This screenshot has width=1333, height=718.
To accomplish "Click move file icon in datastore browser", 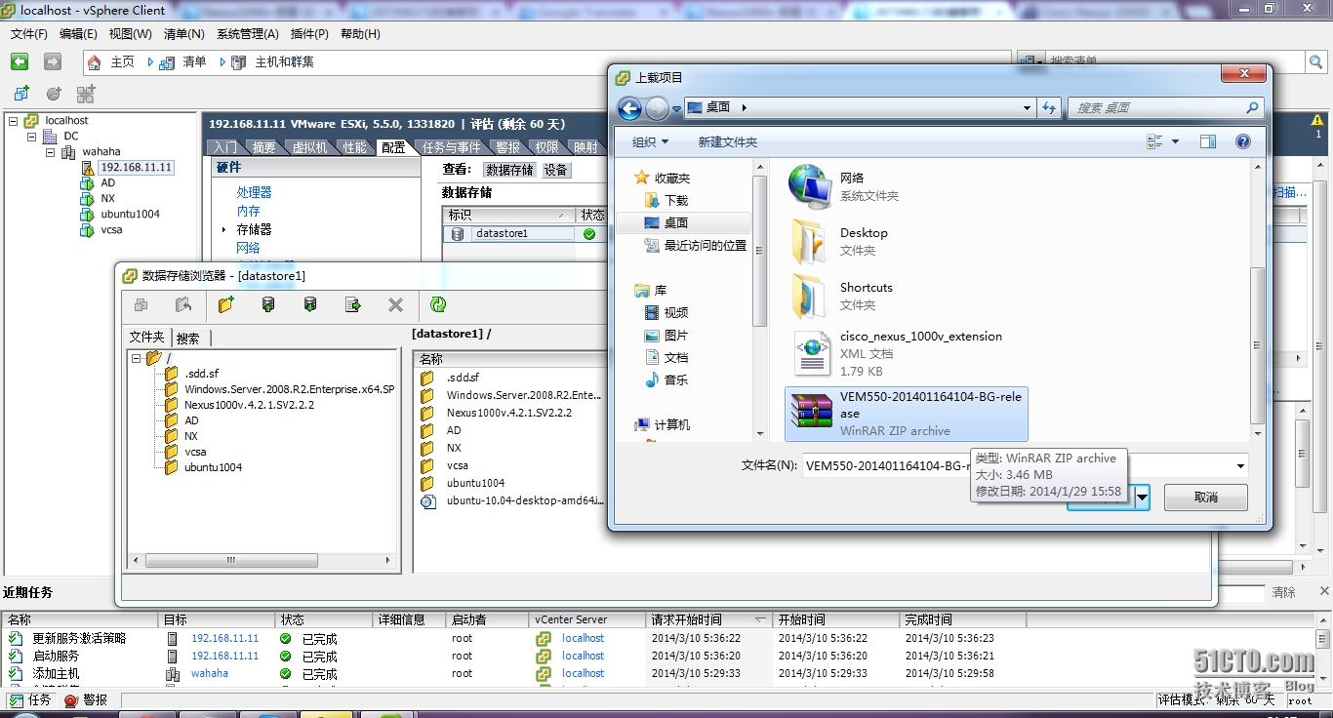I will pyautogui.click(x=353, y=305).
